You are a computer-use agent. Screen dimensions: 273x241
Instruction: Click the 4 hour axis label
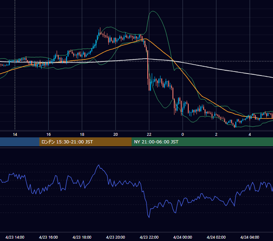click(x=250, y=135)
